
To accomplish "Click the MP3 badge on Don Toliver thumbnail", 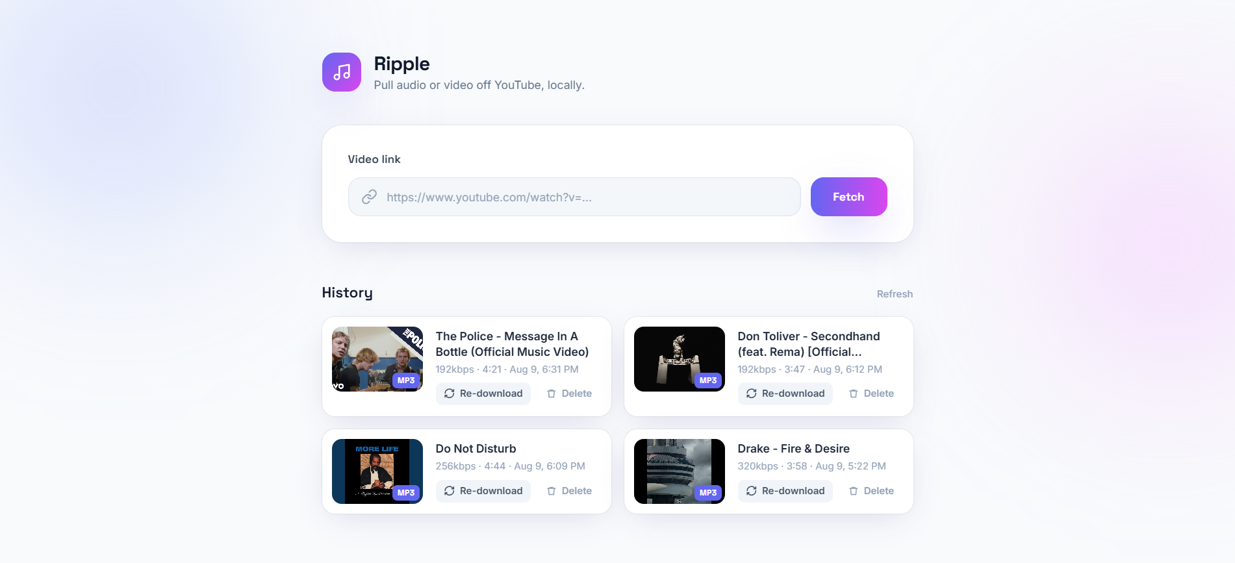I will click(x=708, y=381).
